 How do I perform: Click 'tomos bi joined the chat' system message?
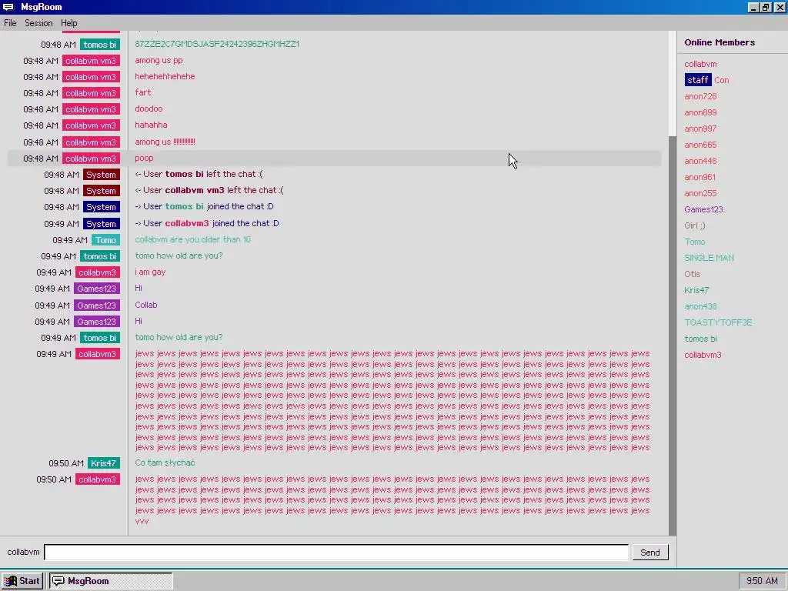[x=204, y=206]
